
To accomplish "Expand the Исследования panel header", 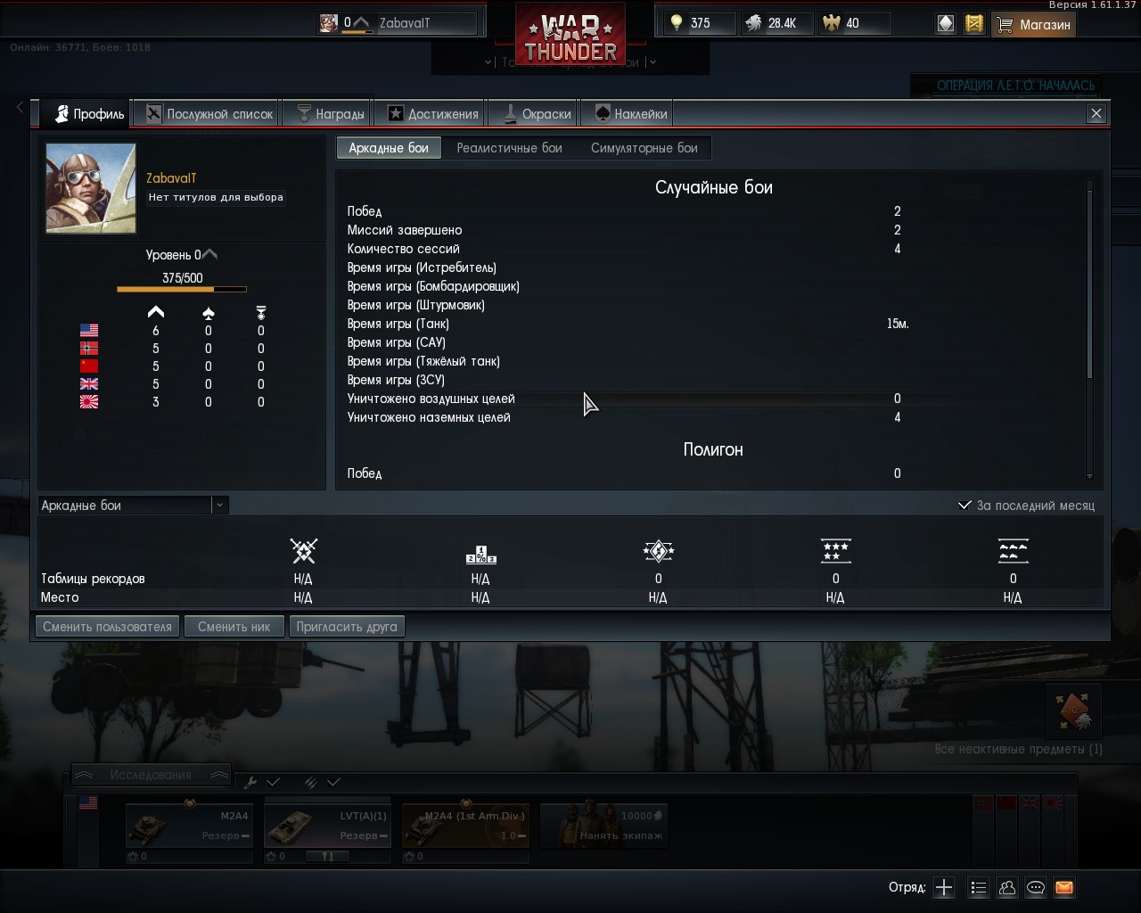I will [151, 775].
